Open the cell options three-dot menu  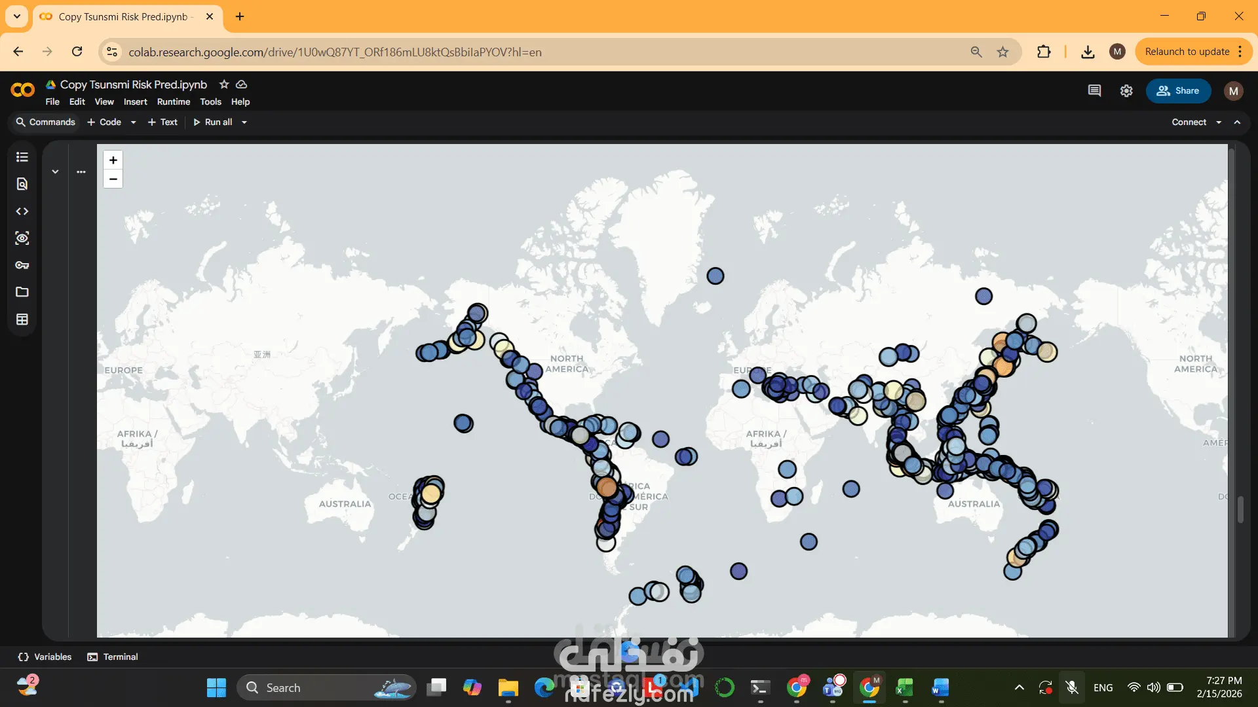coord(81,172)
